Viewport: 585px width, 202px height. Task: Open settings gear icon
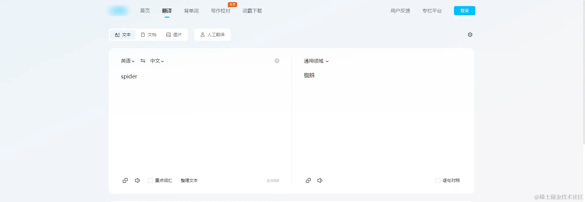click(x=470, y=35)
